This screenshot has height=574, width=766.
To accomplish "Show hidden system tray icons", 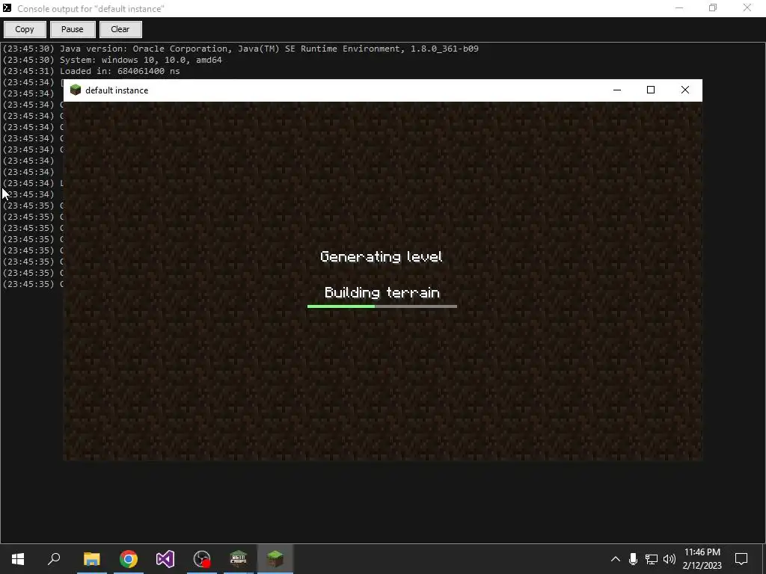I will pos(616,559).
